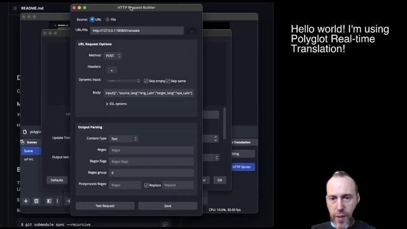
Task: Click the Defaults button in the URL source dialog
Action: click(x=57, y=180)
